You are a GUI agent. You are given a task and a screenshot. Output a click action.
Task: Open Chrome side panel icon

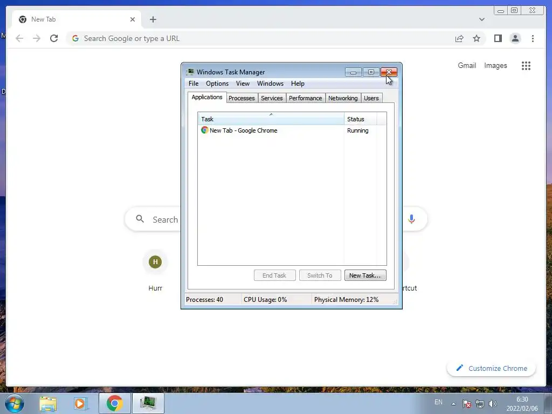tap(498, 38)
